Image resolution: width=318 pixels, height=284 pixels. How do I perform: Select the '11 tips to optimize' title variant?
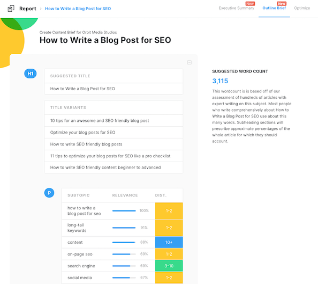tap(113, 156)
